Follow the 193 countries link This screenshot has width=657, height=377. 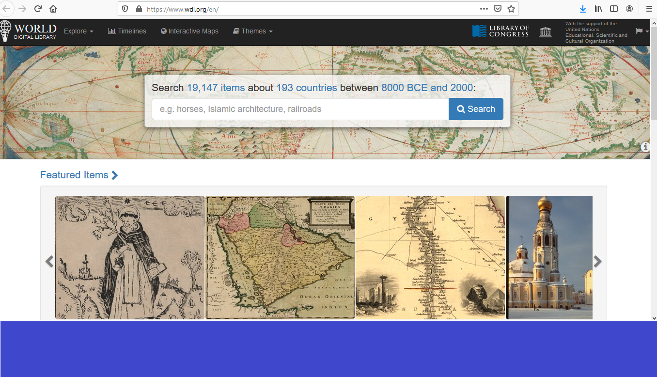pos(307,88)
